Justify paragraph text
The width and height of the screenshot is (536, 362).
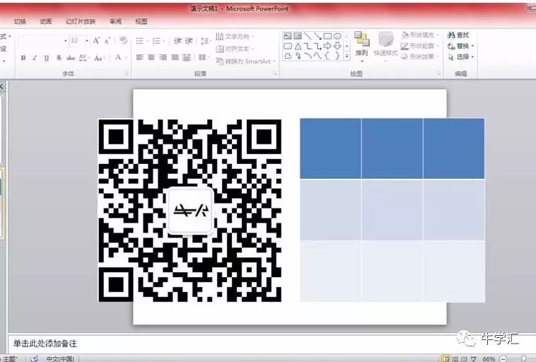(x=175, y=57)
